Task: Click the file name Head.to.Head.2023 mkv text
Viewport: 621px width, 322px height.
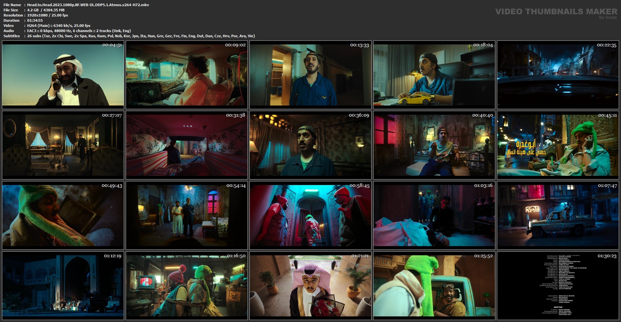Action: (88, 5)
